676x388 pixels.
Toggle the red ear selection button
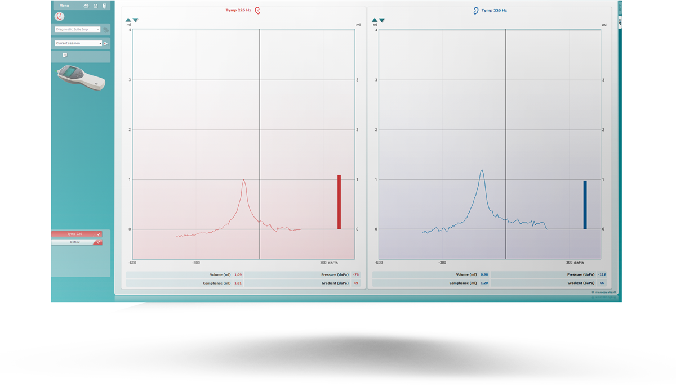[x=60, y=17]
